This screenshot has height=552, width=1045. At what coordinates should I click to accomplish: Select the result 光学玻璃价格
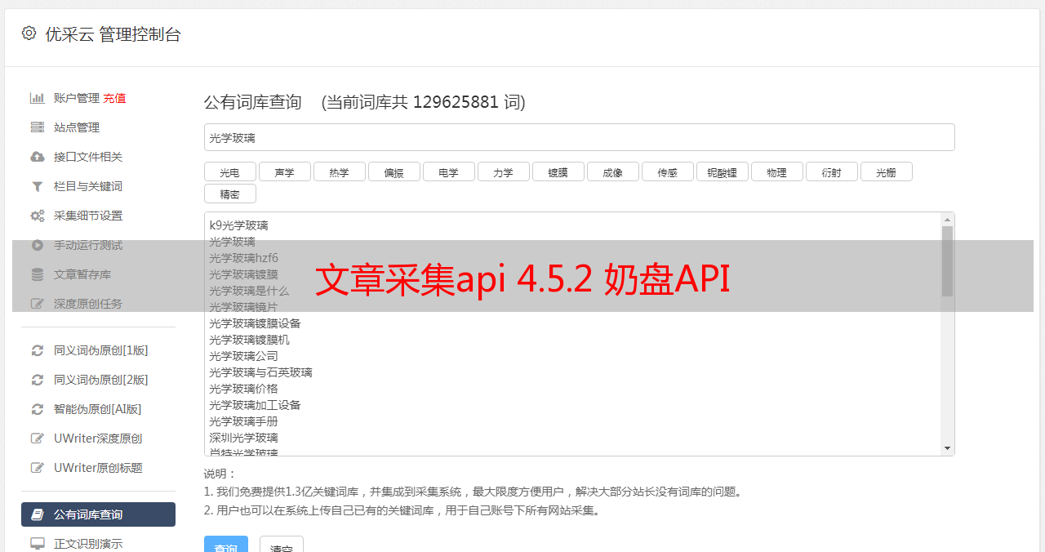coord(243,389)
